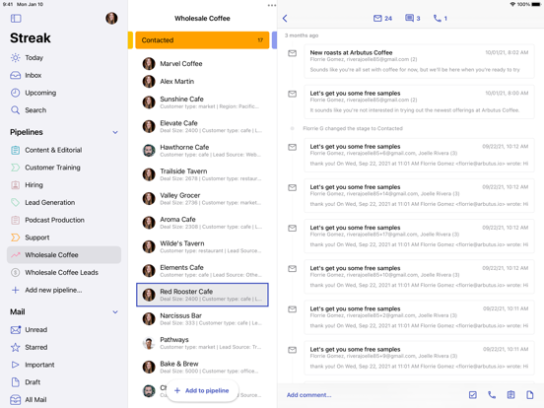The image size is (544, 408).
Task: Show the 1 call log filter
Action: click(441, 19)
